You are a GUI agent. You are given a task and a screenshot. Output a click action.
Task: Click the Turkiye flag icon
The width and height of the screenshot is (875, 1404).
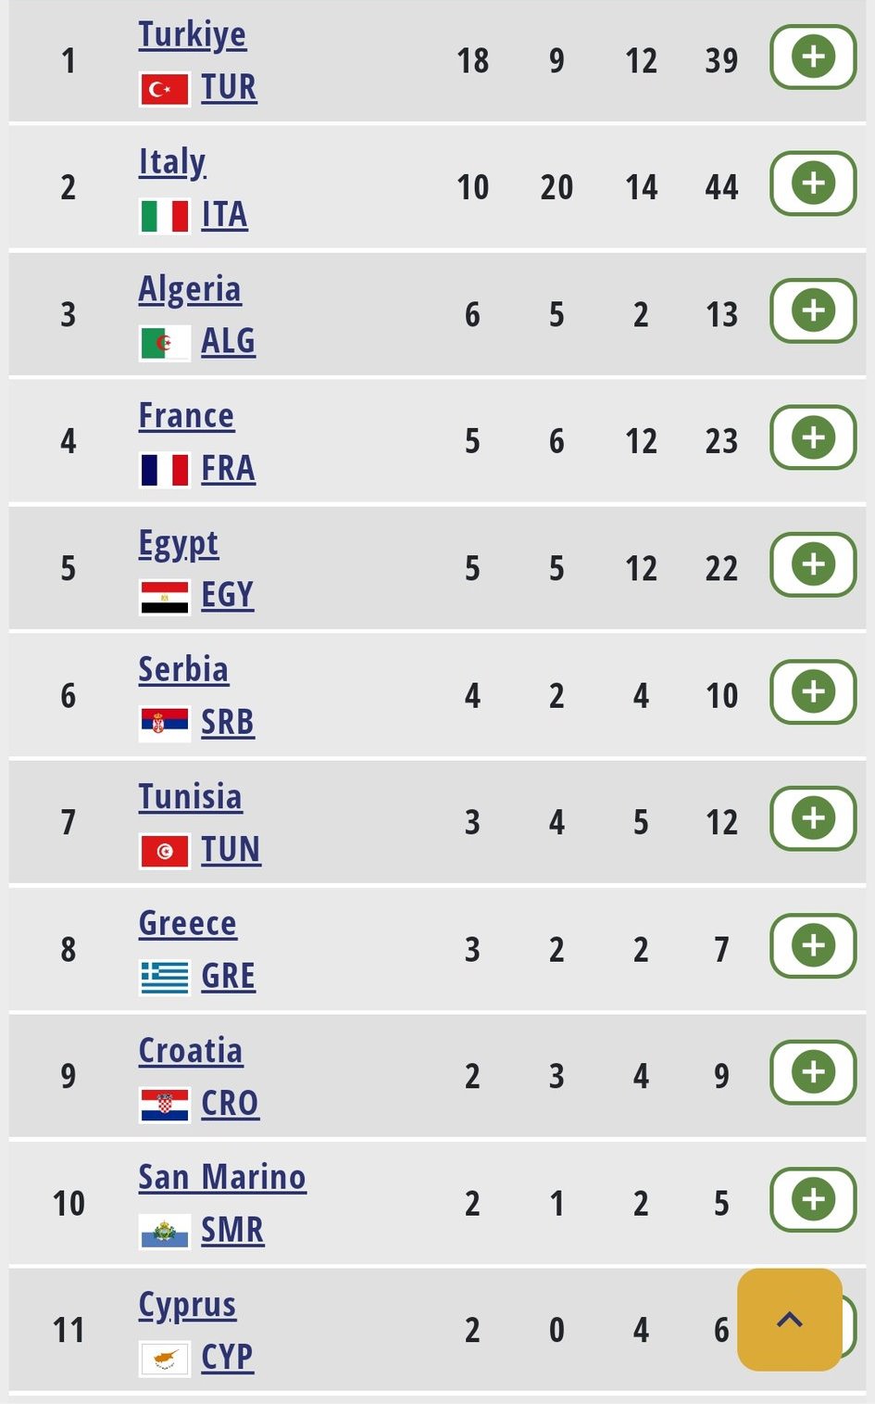pyautogui.click(x=165, y=89)
